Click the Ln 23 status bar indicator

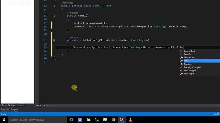[x=216, y=114]
